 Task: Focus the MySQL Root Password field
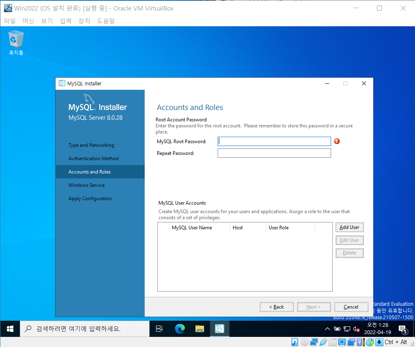pos(274,141)
